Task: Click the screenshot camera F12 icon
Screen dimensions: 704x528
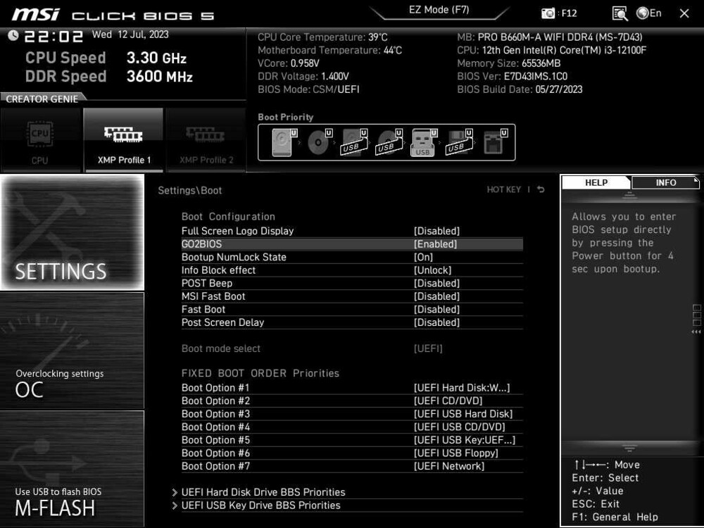Action: (548, 12)
